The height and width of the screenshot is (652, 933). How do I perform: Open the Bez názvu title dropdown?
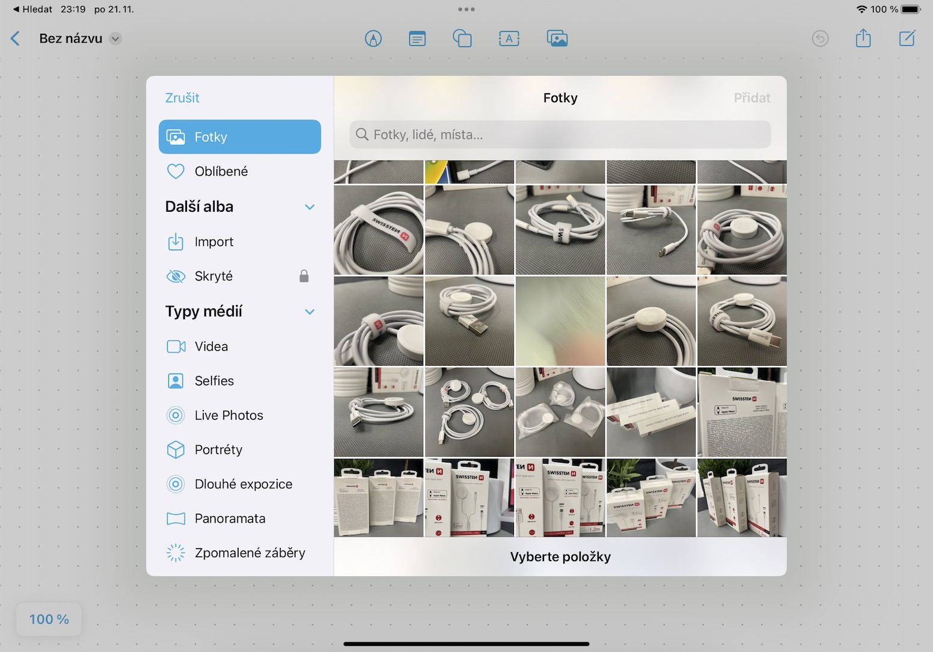point(115,38)
